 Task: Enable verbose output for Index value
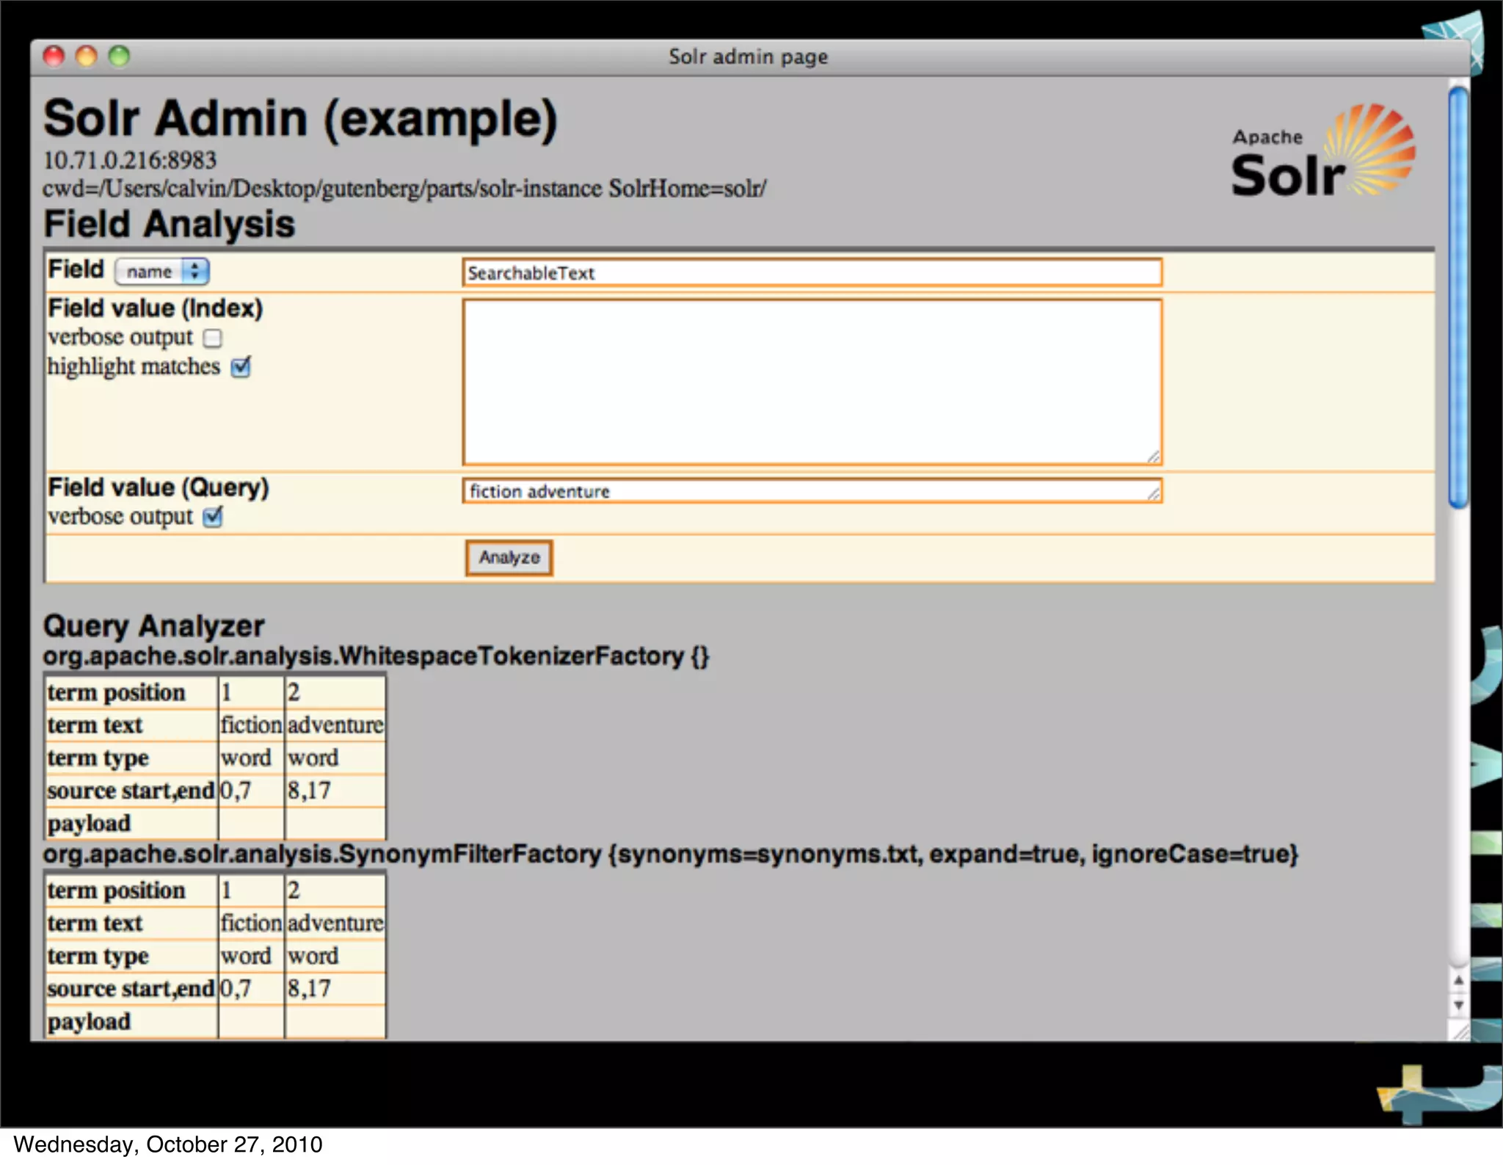pos(213,338)
